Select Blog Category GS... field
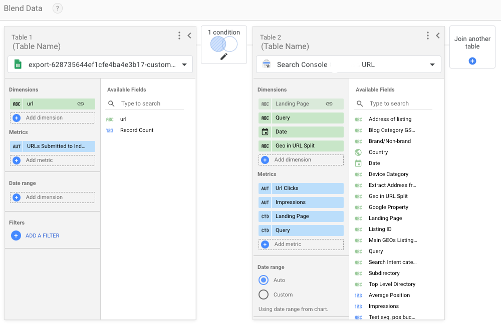This screenshot has width=501, height=325. pos(392,130)
